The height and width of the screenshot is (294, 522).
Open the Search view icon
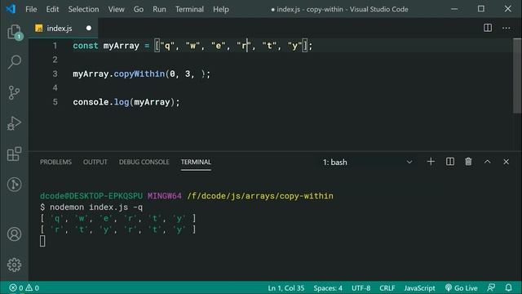(15, 62)
